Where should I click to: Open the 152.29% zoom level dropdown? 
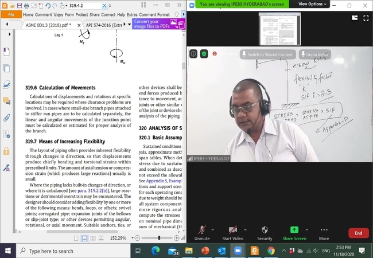pos(133,238)
